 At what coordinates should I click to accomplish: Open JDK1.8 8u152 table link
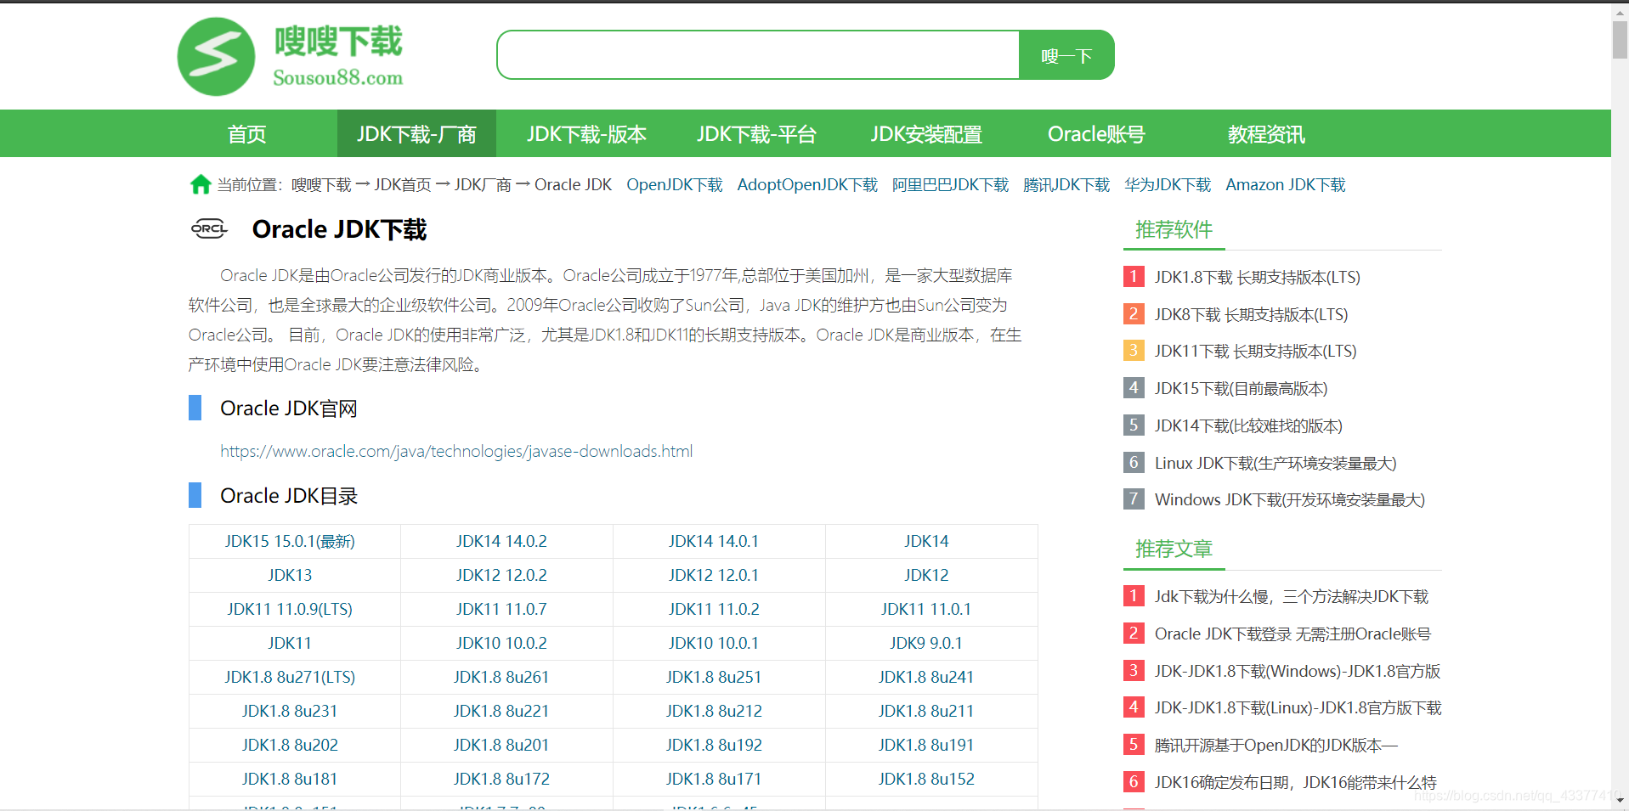(926, 779)
